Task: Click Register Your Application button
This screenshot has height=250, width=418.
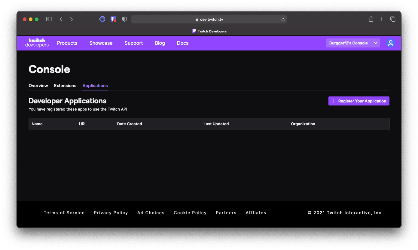Action: pos(359,101)
